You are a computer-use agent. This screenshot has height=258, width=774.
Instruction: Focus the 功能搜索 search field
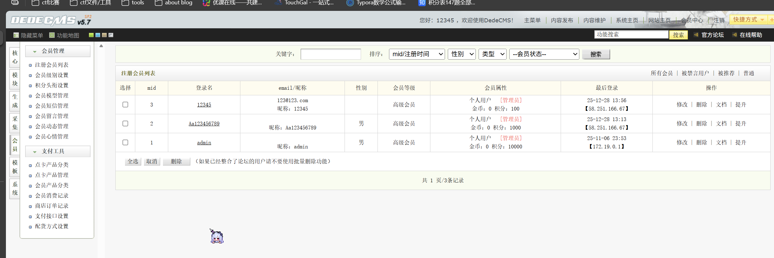631,34
